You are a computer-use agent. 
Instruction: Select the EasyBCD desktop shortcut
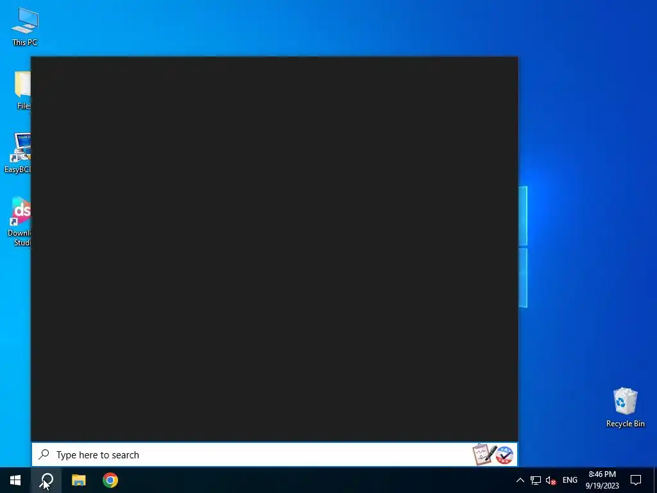pos(19,153)
